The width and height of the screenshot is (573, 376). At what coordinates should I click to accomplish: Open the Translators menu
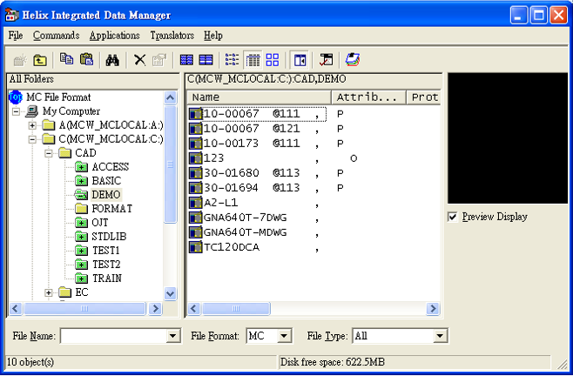pos(172,36)
